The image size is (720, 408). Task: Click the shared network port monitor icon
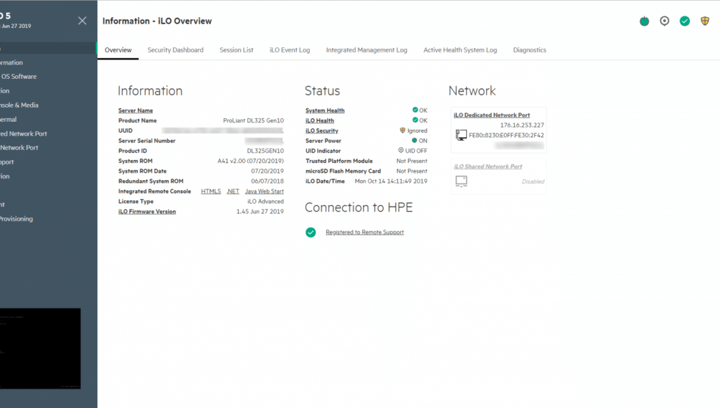(462, 182)
